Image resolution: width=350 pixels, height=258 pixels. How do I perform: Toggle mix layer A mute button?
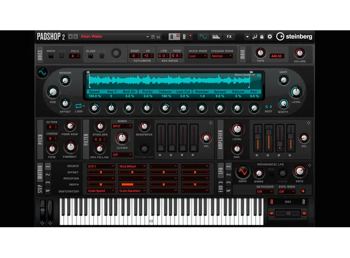pos(271,213)
